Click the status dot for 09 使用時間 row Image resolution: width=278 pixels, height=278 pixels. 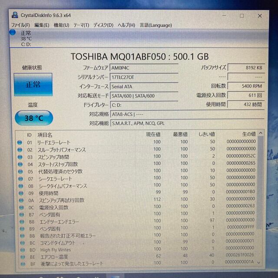click(x=21, y=193)
